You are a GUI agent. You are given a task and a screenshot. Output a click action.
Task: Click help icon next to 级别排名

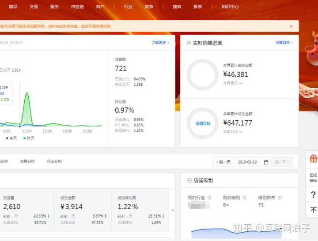coord(280,198)
